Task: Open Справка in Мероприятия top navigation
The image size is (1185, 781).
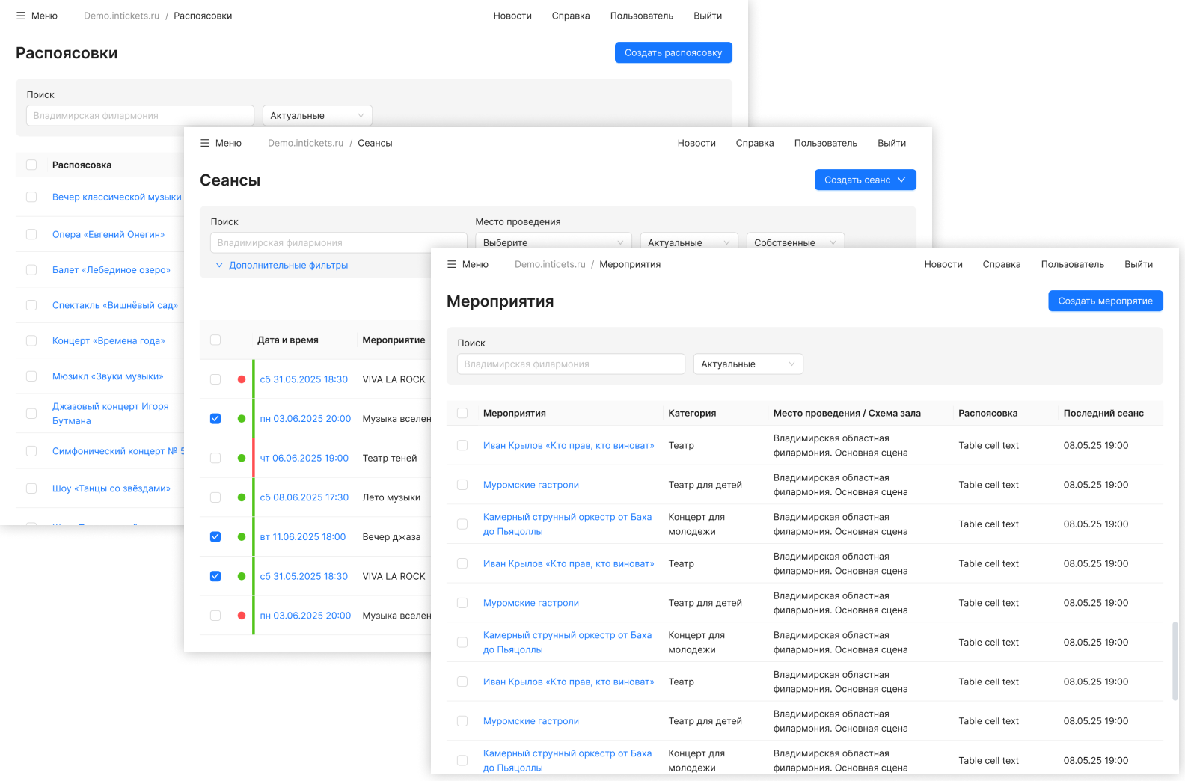Action: (1001, 264)
